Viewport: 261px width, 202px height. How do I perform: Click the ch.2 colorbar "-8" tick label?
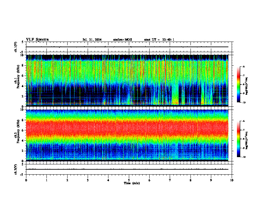coord(243,139)
